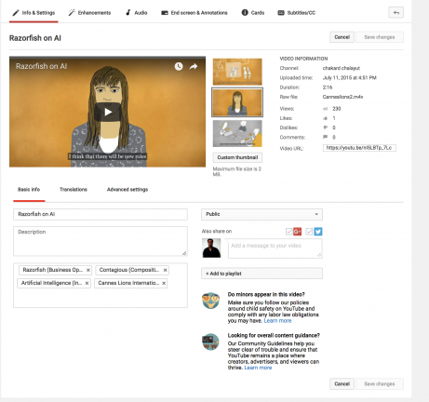The width and height of the screenshot is (429, 402).
Task: Click the Watch later clock icon on video
Action: coord(179,66)
